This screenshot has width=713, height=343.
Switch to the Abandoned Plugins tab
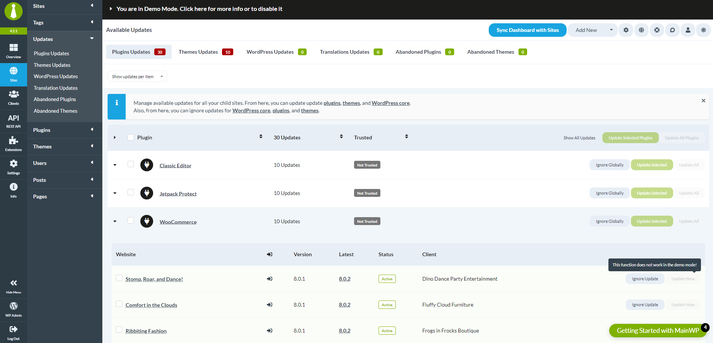point(425,52)
